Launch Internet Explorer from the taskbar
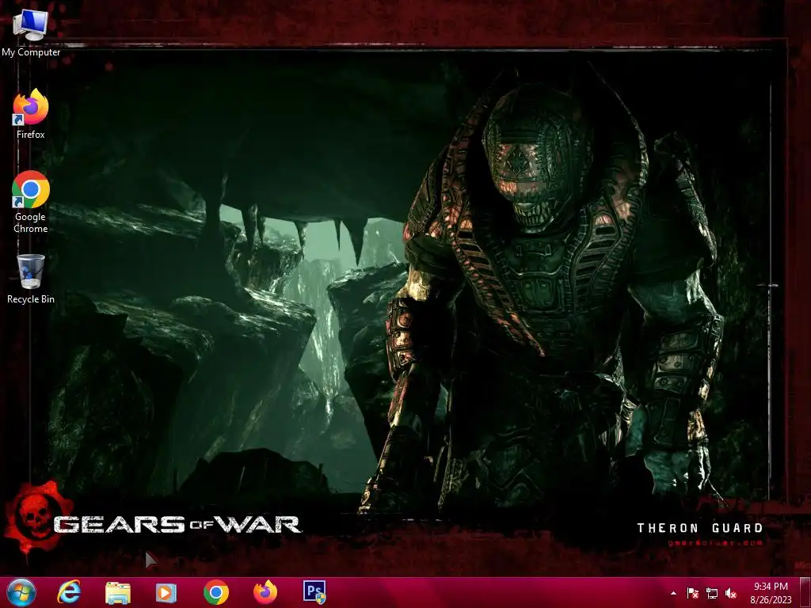811x608 pixels. (69, 592)
